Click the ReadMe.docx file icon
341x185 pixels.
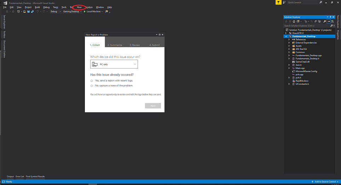pyautogui.click(x=293, y=81)
